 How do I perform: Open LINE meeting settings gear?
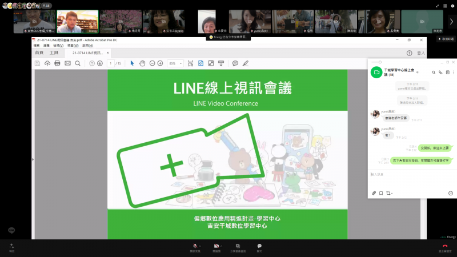452,6
